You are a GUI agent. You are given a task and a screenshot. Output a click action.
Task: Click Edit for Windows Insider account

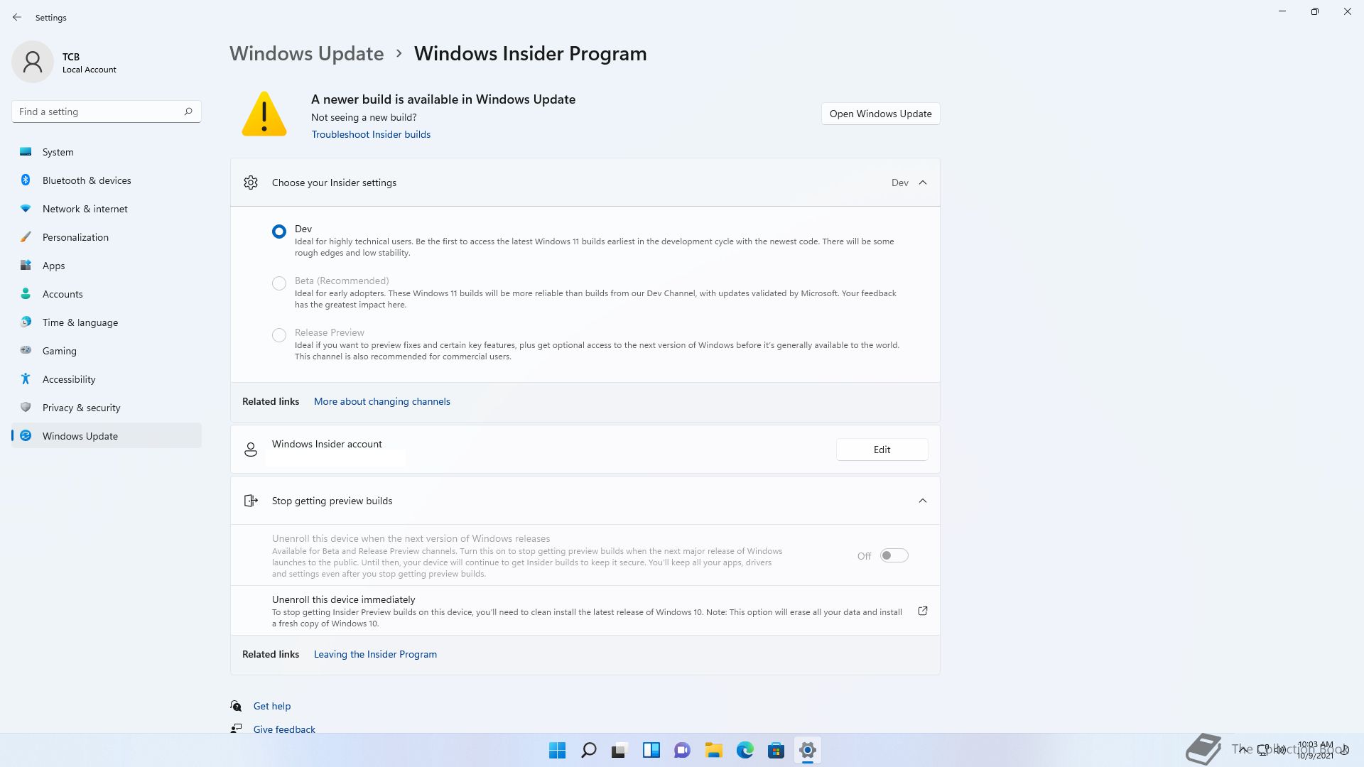[882, 450]
